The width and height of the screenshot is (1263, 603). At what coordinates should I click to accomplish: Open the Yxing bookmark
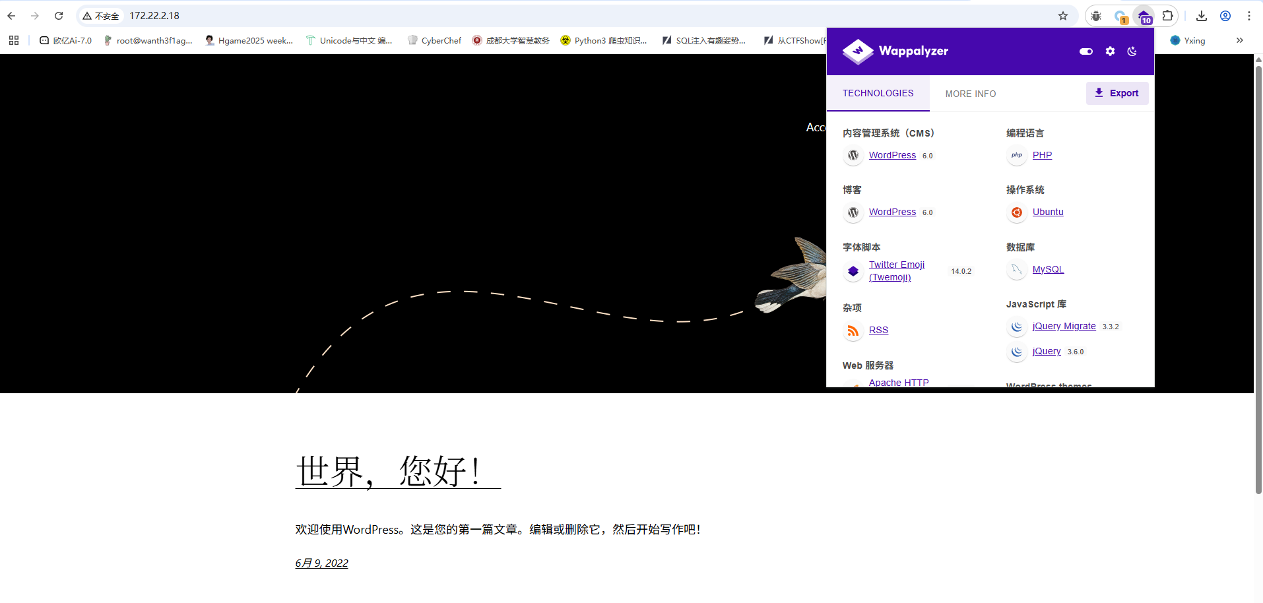[x=1188, y=40]
